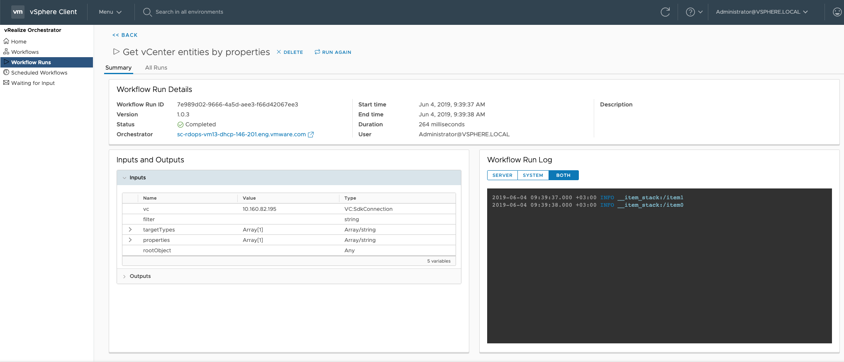Select BOTH log filter

coord(563,175)
